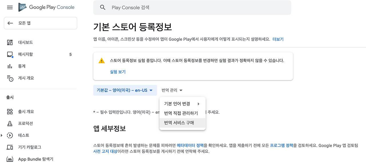Image resolution: width=366 pixels, height=163 pixels.
Task: Click the 테스트 play-circle icon
Action: [10, 135]
